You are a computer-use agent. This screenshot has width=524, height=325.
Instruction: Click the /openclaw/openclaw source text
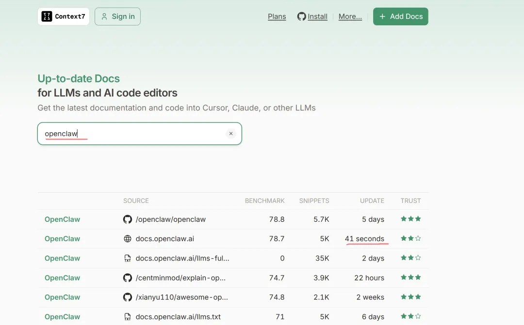170,219
